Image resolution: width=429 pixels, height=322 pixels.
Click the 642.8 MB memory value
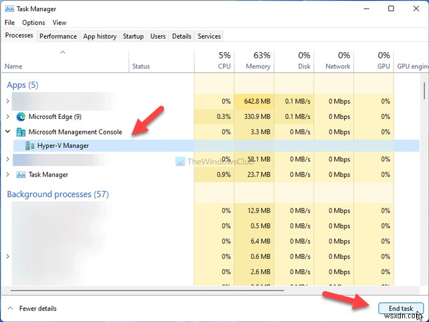pyautogui.click(x=257, y=101)
